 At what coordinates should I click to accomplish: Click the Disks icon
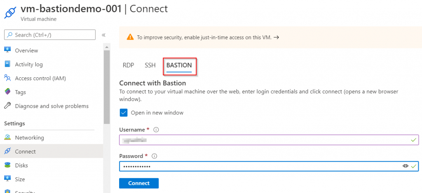click(x=7, y=165)
